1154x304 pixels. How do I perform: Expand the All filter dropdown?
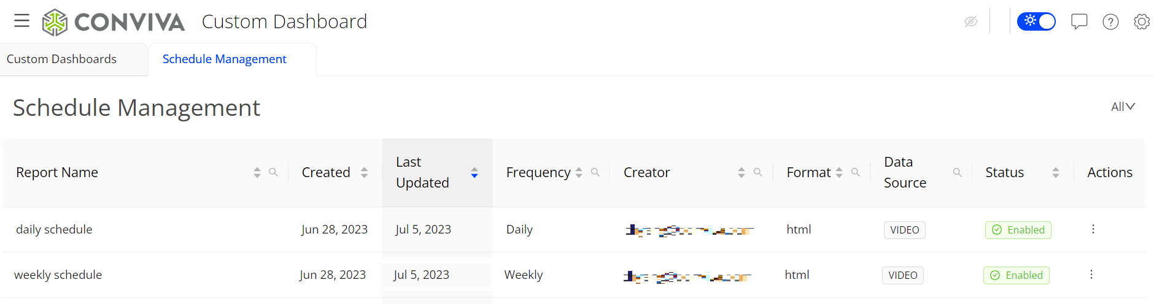tap(1123, 107)
